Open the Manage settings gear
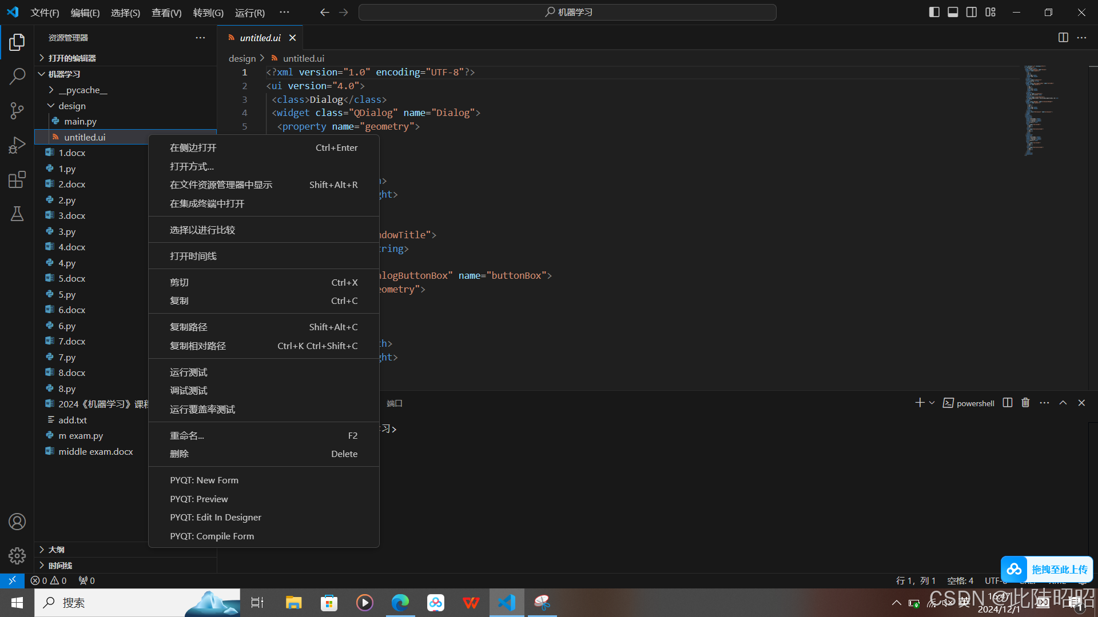The height and width of the screenshot is (617, 1098). pos(17,555)
